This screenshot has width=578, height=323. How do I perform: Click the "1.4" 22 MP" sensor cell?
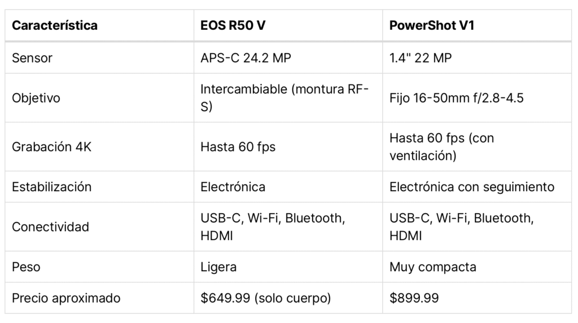point(421,57)
